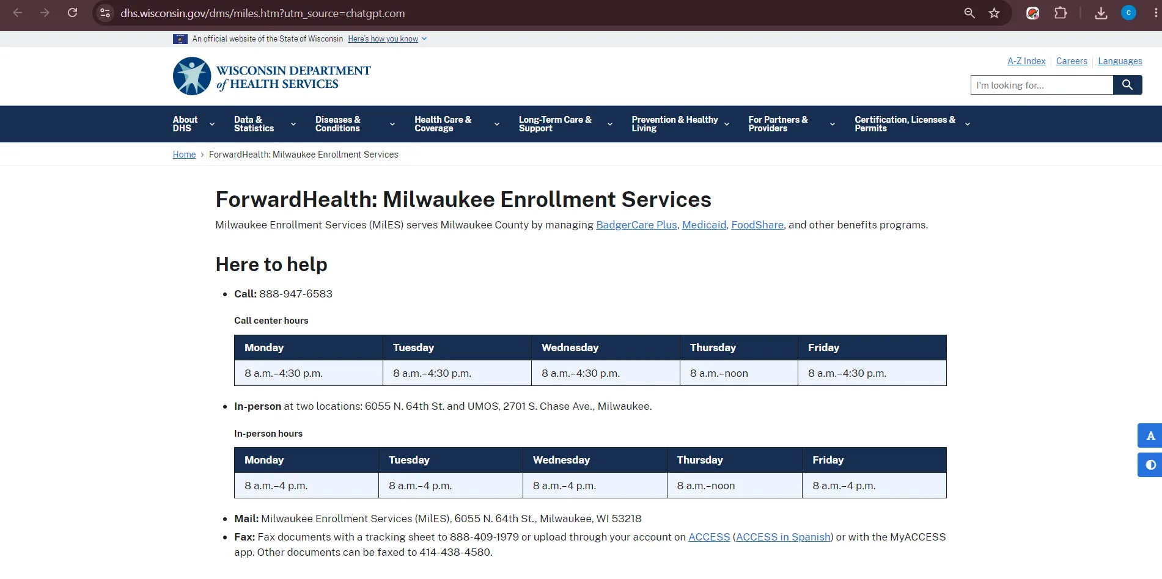Screen dimensions: 1162x579
Task: Expand "Here's how you know" disclosure
Action: pyautogui.click(x=387, y=39)
